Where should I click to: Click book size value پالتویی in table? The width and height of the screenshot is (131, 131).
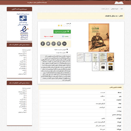(x=103, y=118)
